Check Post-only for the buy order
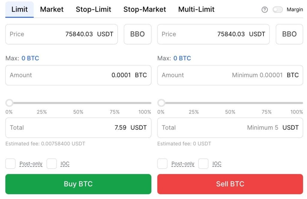The height and width of the screenshot is (199, 307). pos(10,164)
